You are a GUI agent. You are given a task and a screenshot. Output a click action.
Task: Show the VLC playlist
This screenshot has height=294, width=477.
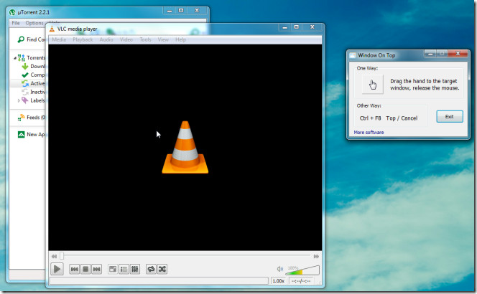click(124, 269)
